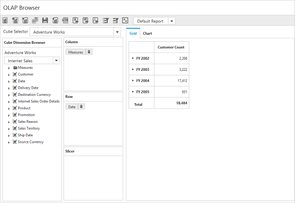Screen dimensions: 295x203
Task: Click the Sales Reason tree label
Action: point(28,122)
